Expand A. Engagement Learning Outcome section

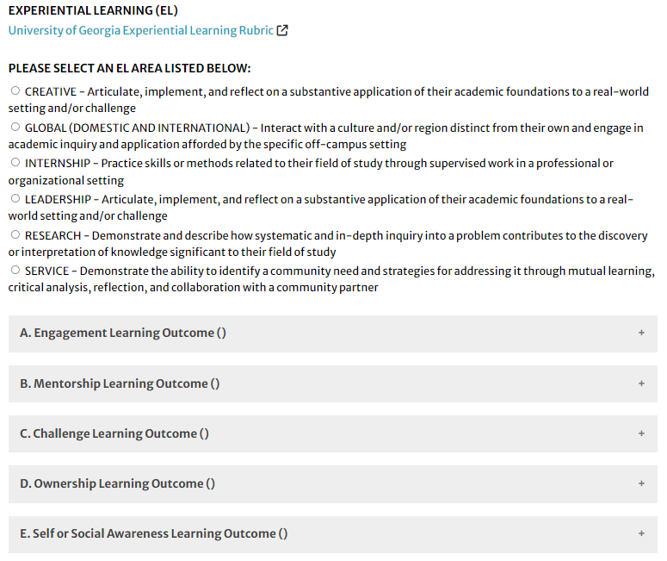point(333,333)
